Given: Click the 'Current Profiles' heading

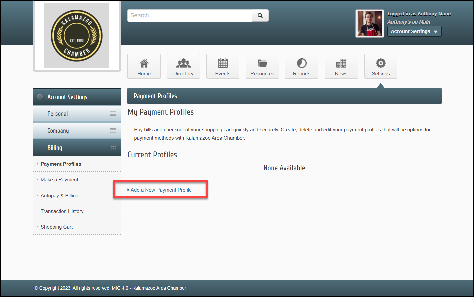Looking at the screenshot, I should [152, 155].
